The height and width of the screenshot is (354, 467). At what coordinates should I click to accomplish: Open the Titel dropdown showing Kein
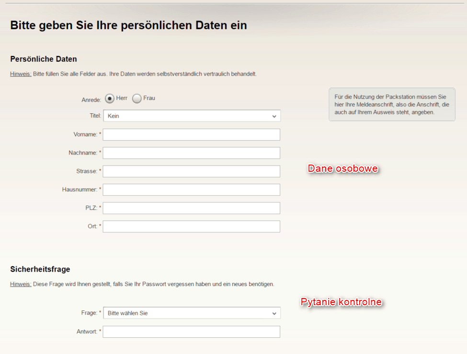[192, 116]
